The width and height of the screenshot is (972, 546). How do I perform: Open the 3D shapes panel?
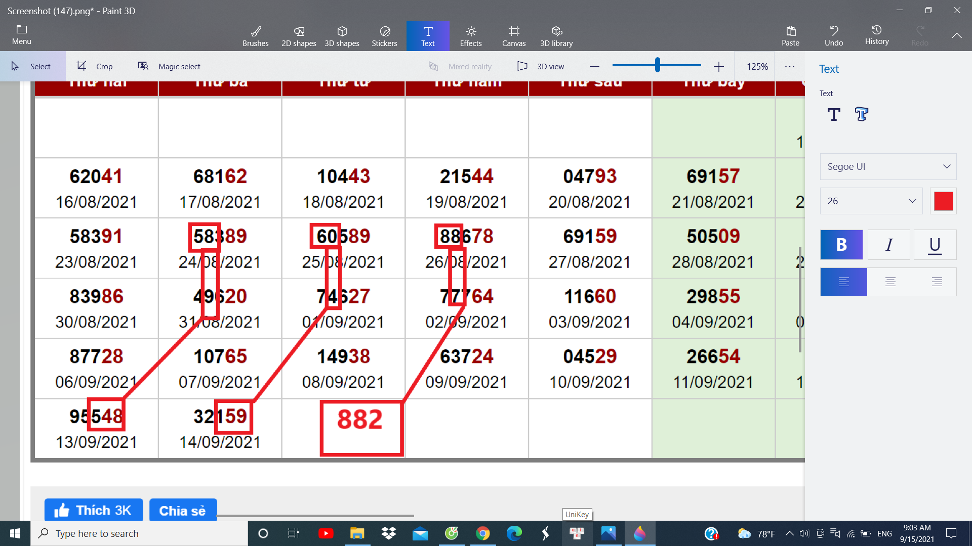pos(342,36)
